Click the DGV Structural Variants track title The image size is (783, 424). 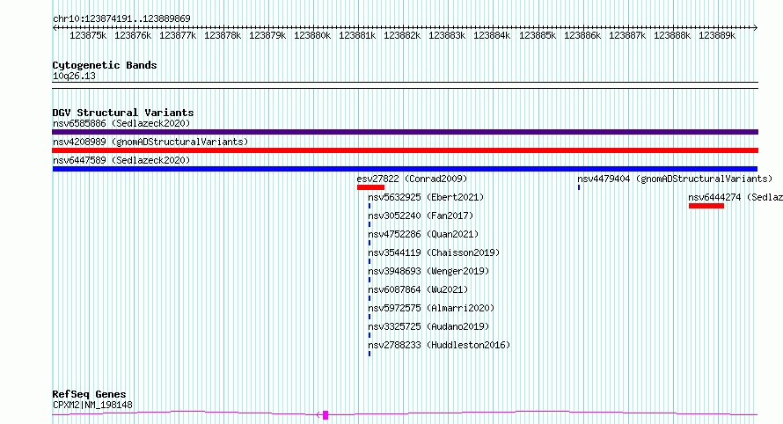point(123,113)
